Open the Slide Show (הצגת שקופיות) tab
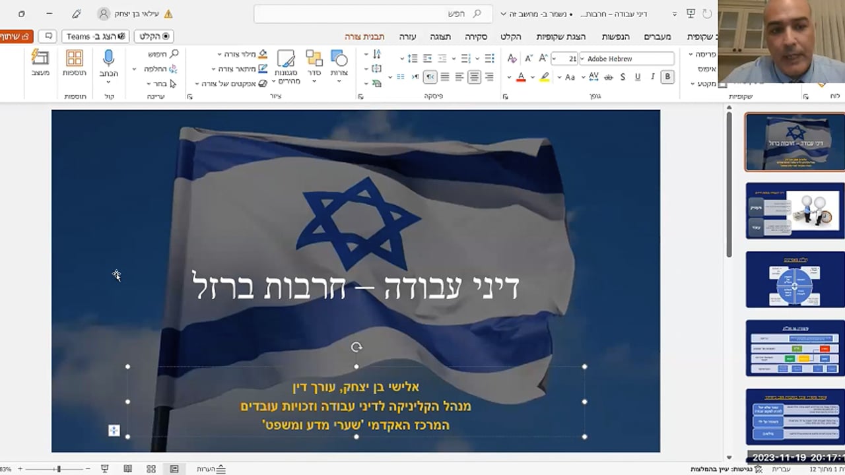The width and height of the screenshot is (845, 475). click(x=560, y=36)
